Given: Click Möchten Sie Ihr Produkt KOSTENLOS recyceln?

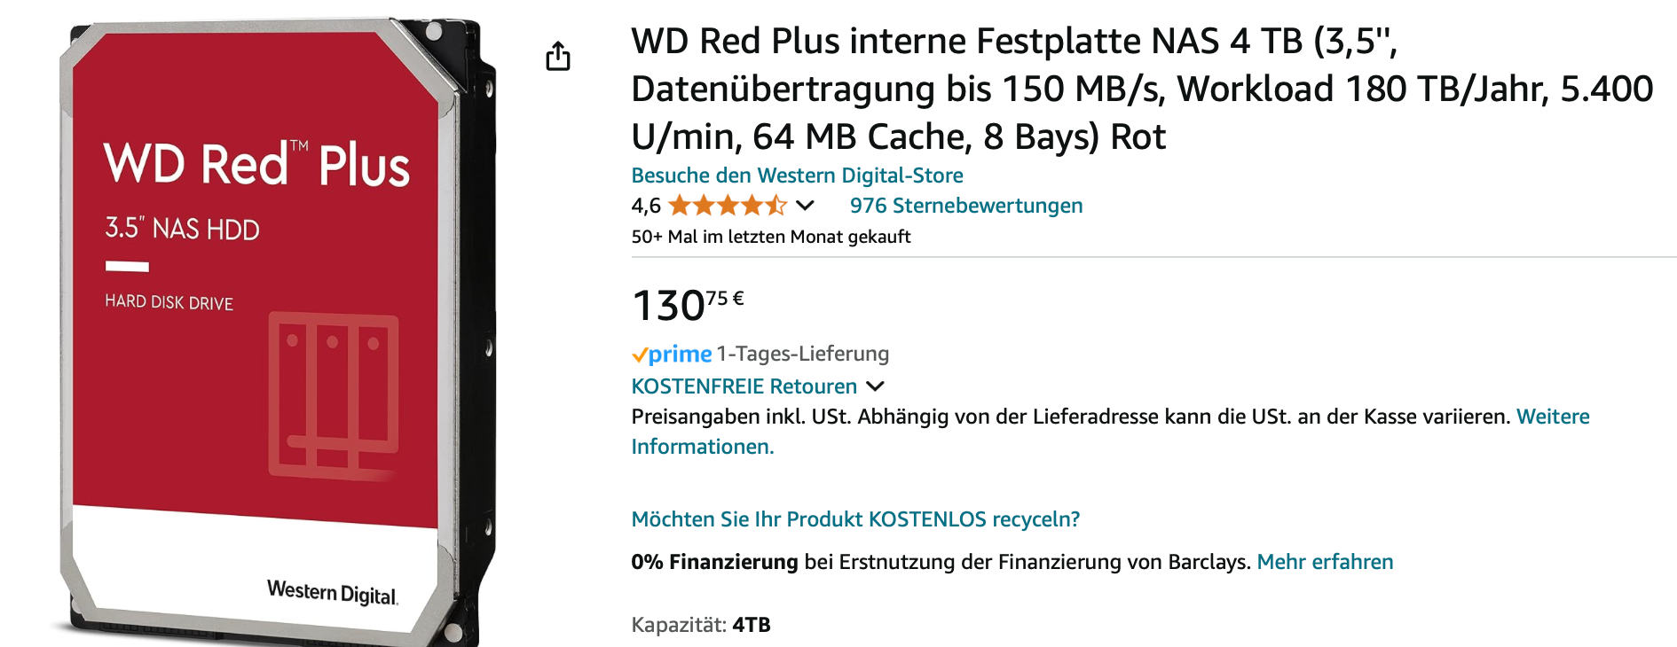Looking at the screenshot, I should (855, 519).
